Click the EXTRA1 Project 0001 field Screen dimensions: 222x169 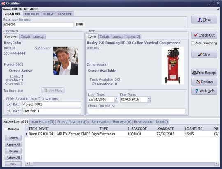52,105
